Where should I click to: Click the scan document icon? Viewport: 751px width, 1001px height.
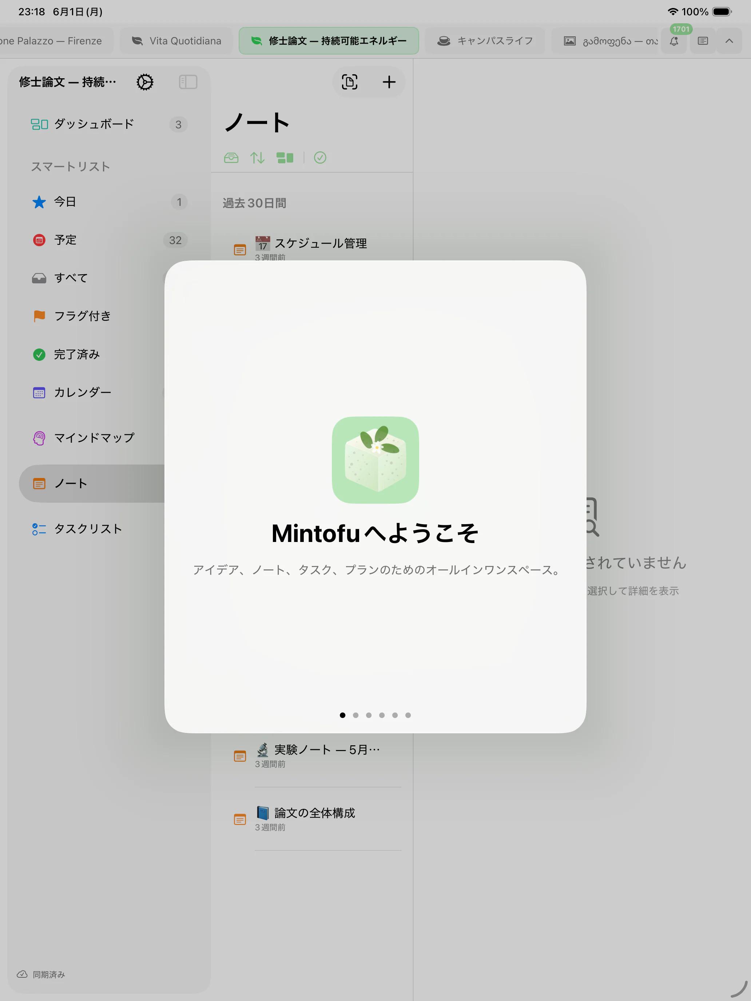pos(349,82)
